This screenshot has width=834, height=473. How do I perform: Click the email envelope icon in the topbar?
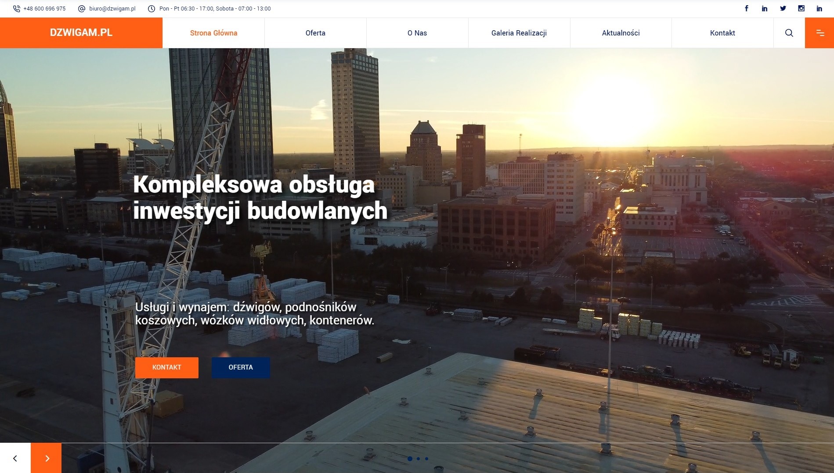pyautogui.click(x=81, y=8)
